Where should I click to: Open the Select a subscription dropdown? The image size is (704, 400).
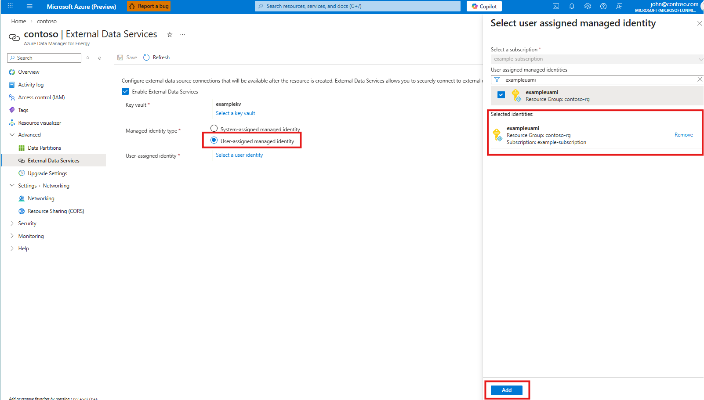[x=597, y=59]
